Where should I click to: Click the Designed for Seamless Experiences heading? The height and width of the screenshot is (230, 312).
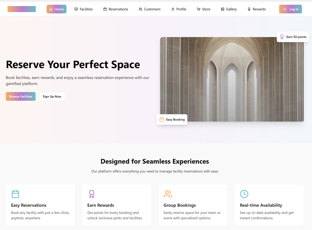coord(155,161)
